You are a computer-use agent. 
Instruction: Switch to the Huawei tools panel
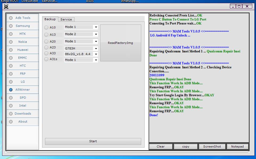22,50
